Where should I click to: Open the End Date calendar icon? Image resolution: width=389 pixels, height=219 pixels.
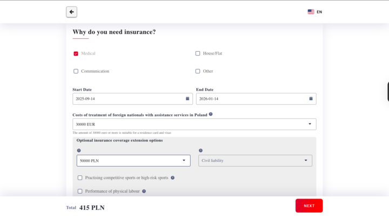pyautogui.click(x=311, y=99)
